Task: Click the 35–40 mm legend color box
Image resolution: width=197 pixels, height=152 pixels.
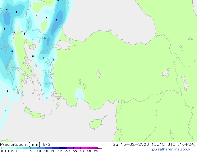Action: point(77,148)
